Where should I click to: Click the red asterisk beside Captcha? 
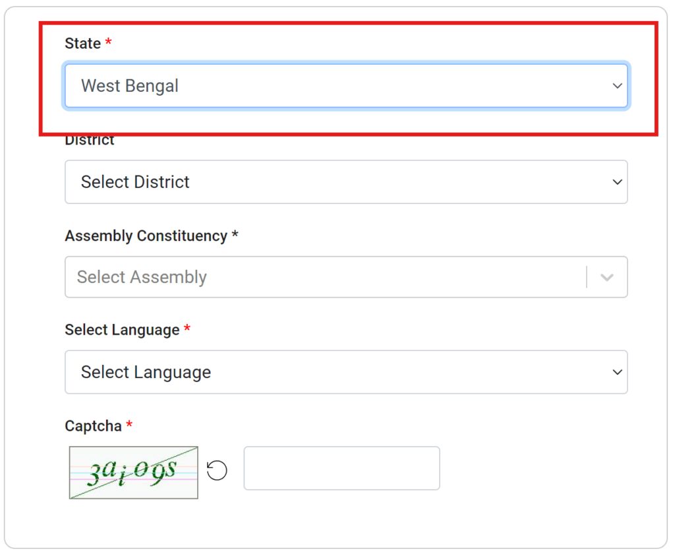[129, 426]
